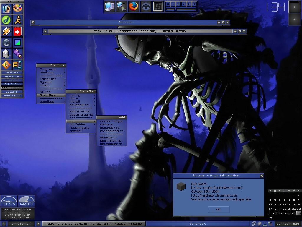Image resolution: width=302 pixels, height=227 pixels.
Task: Expand the Computer submenu
Action: (x=51, y=79)
